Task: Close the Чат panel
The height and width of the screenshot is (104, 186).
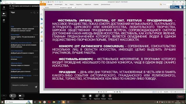Action: 37,13
